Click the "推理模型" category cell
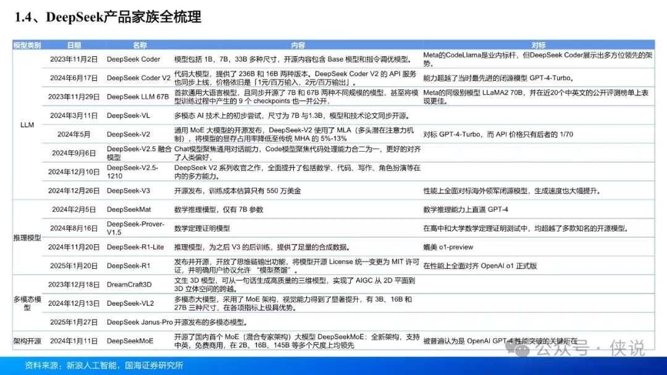This screenshot has height=375, width=667. pyautogui.click(x=27, y=238)
